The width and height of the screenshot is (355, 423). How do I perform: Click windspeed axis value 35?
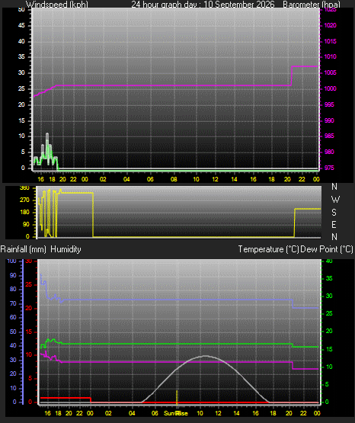[21, 56]
